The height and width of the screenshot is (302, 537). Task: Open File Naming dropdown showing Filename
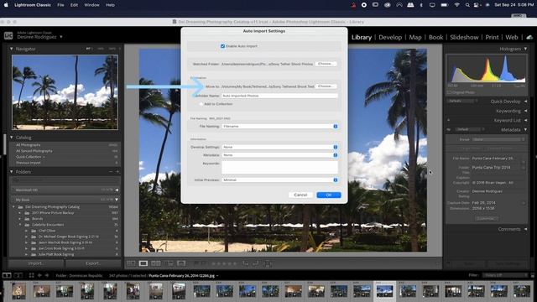pyautogui.click(x=279, y=127)
